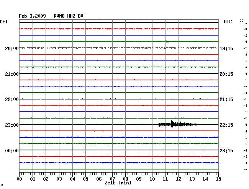Click the "-2" DC offset value
This screenshot has width=249, height=189.
point(245,36)
